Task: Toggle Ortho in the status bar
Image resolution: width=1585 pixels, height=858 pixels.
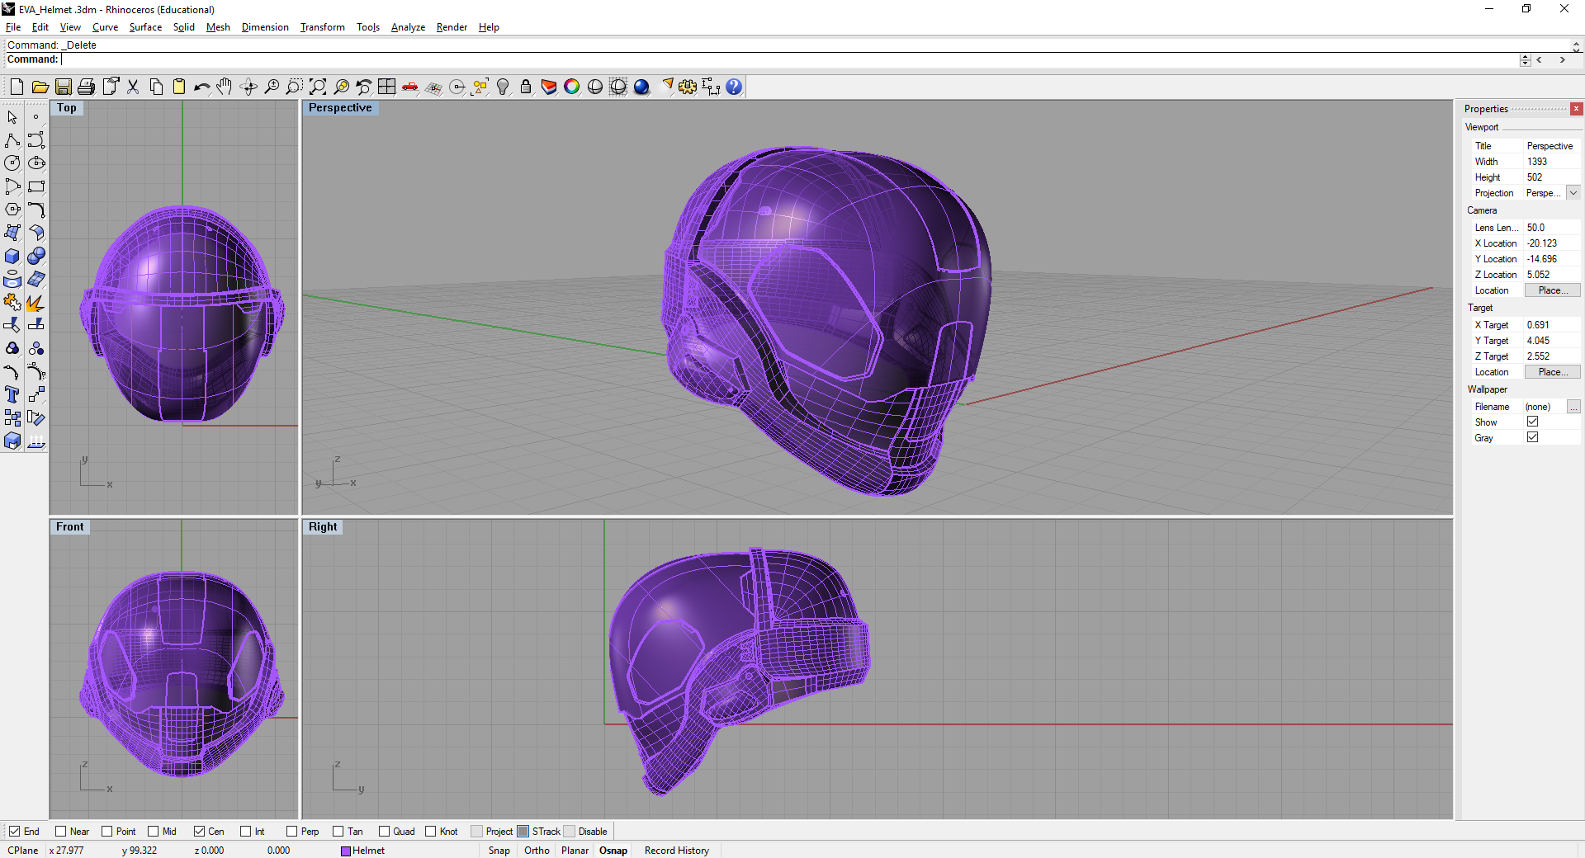Action: pos(537,851)
